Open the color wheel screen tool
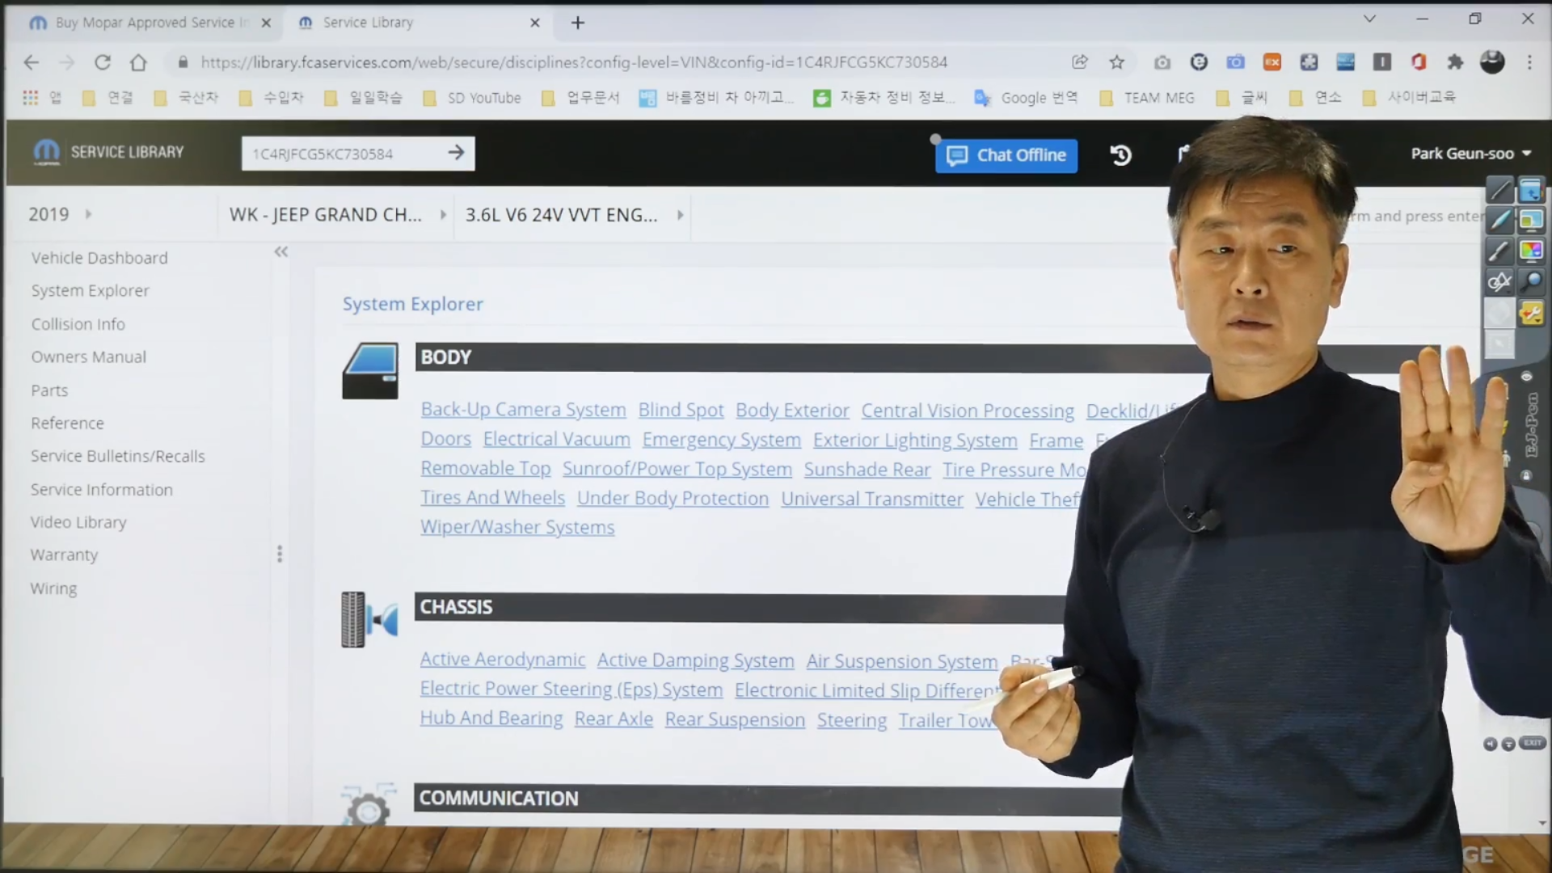 pyautogui.click(x=1531, y=251)
